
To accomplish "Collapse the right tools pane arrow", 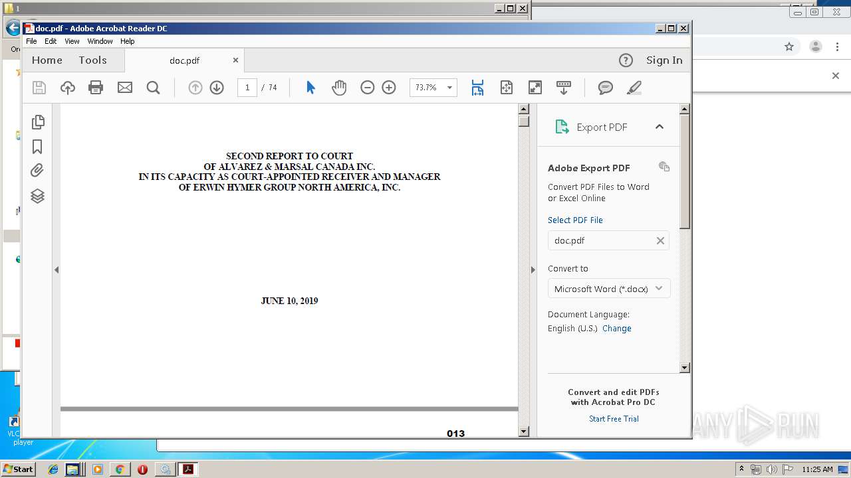I will (x=533, y=270).
